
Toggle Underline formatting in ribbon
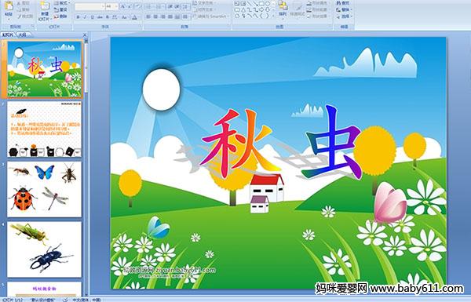[x=92, y=17]
